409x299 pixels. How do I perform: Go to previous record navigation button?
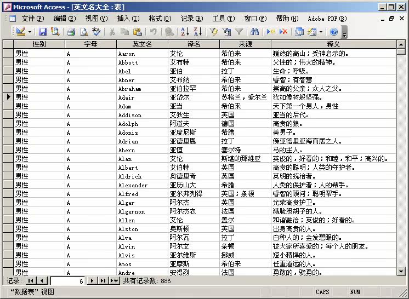[42, 281]
